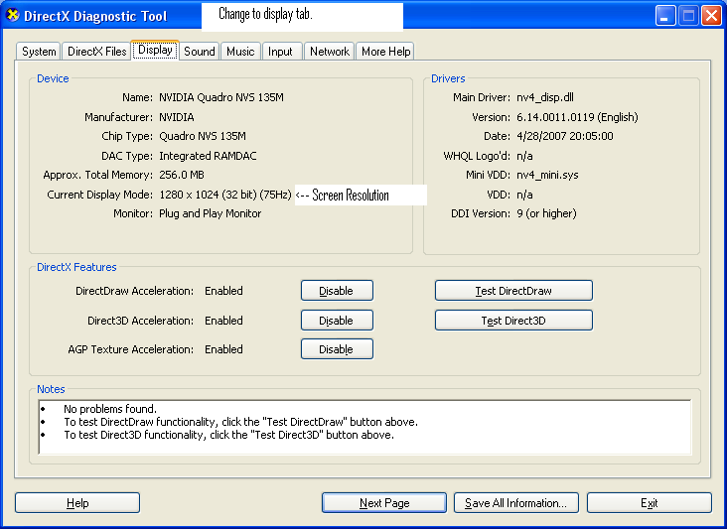Viewport: 727px width, 529px height.
Task: Click the Manufacturer value 'NVIDIA'
Action: point(177,117)
